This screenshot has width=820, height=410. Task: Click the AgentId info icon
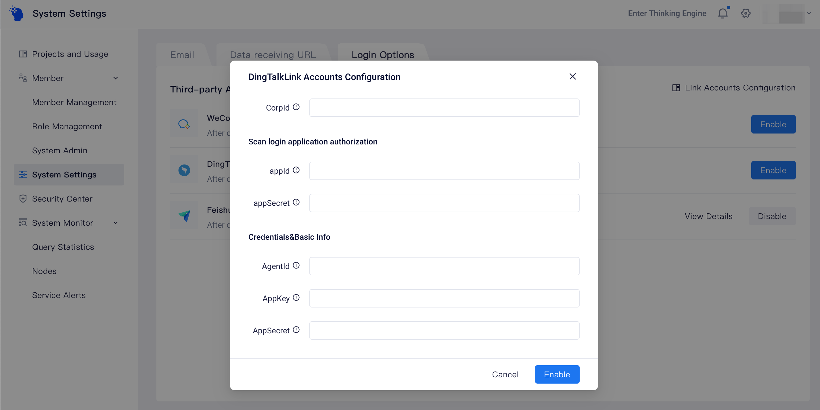(x=296, y=266)
